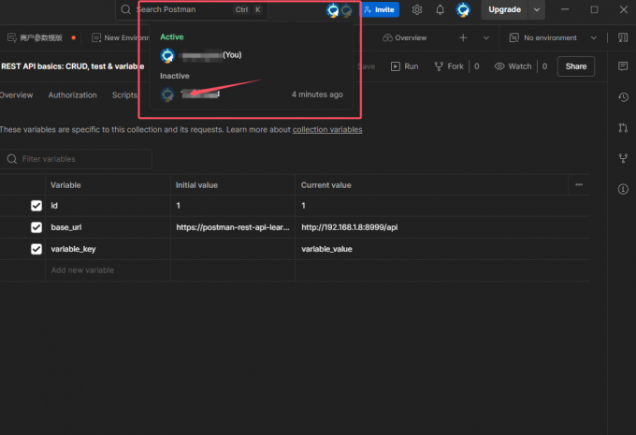Image resolution: width=636 pixels, height=435 pixels.
Task: Click the base_url variable name
Action: (x=66, y=227)
